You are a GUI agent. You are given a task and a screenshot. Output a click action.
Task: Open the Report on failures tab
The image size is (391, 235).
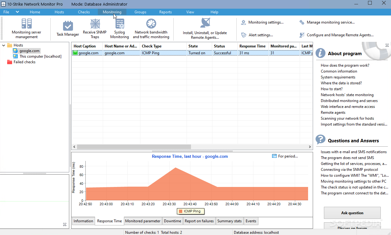click(199, 221)
